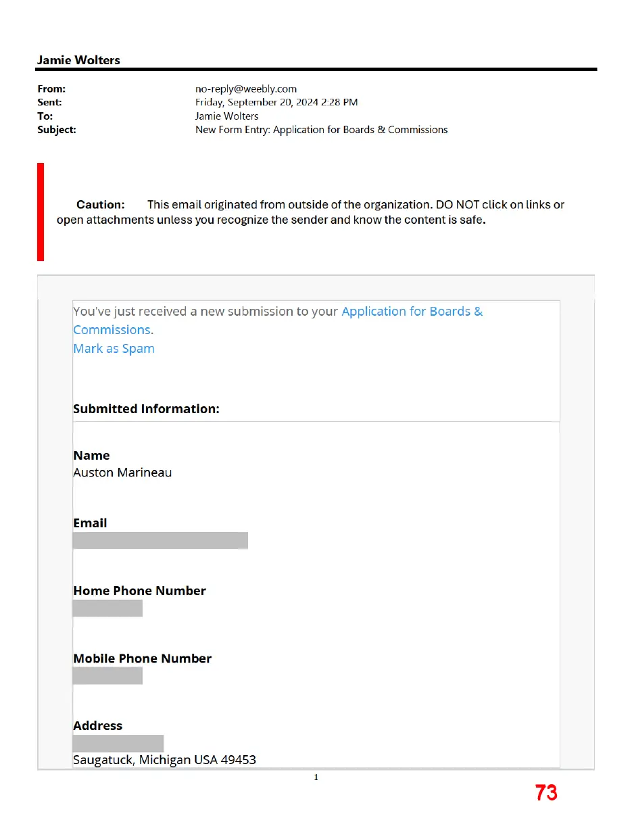The image size is (632, 818).
Task: Click the red page number 73
Action: [x=546, y=792]
